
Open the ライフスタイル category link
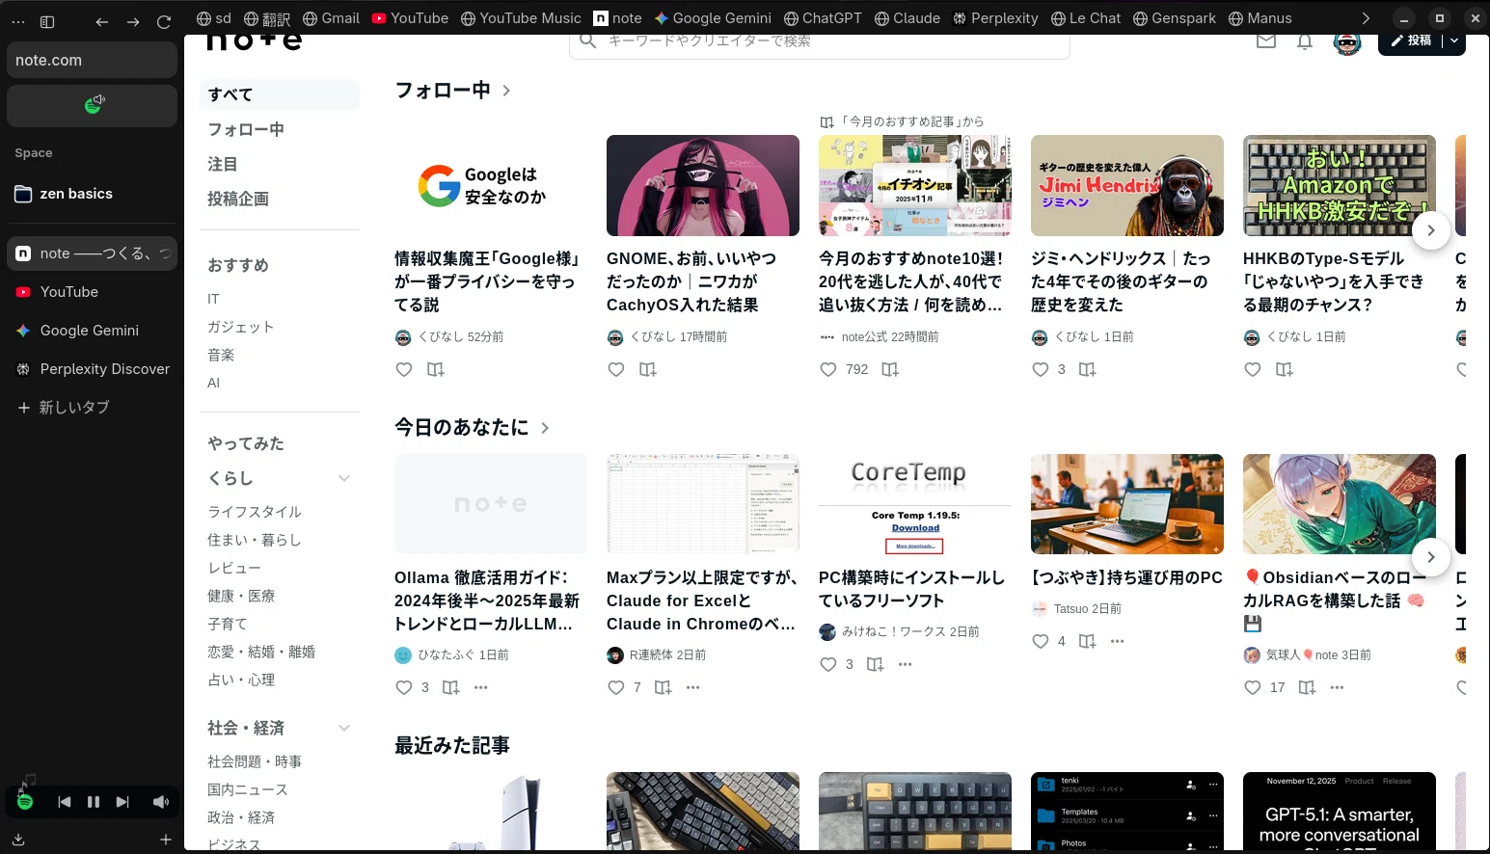(255, 512)
